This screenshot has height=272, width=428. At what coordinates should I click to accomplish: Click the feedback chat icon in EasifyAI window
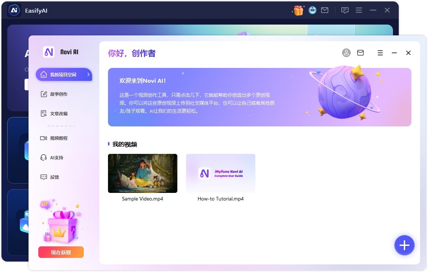[345, 10]
